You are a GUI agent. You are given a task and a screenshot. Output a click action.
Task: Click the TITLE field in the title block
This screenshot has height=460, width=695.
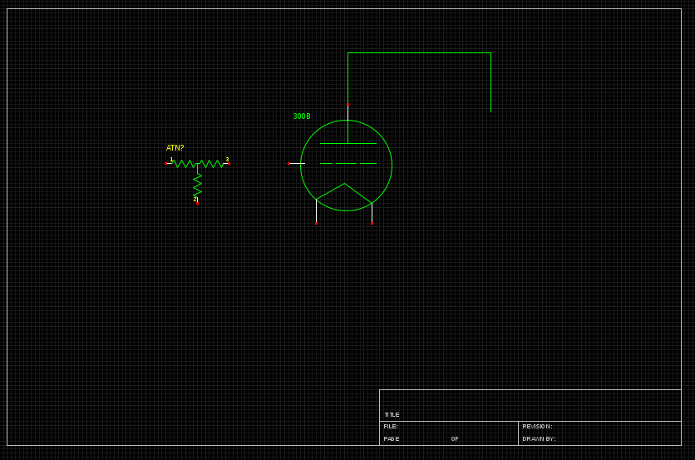click(x=392, y=414)
